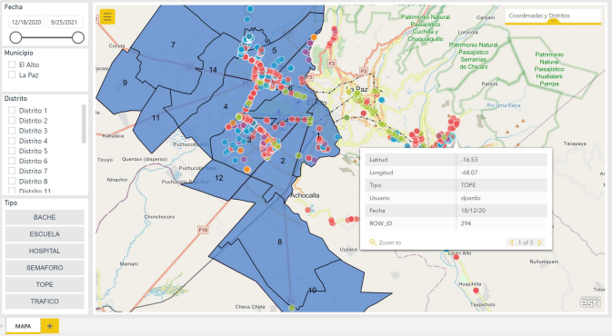
Task: Open the yellow hamburger map menu
Action: pos(107,16)
